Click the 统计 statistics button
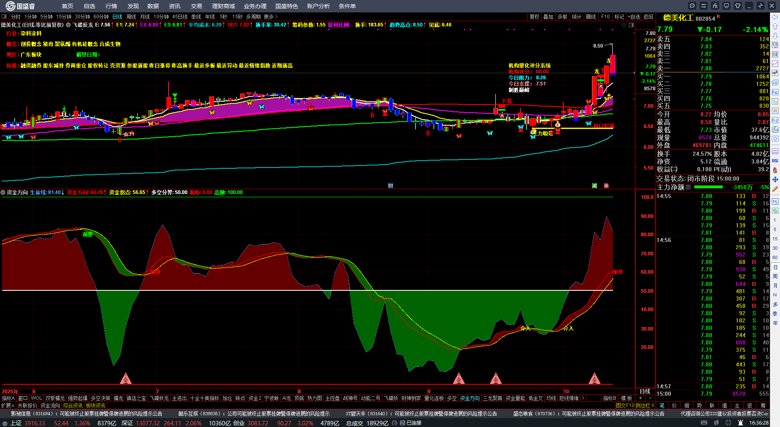The image size is (780, 427). click(576, 17)
